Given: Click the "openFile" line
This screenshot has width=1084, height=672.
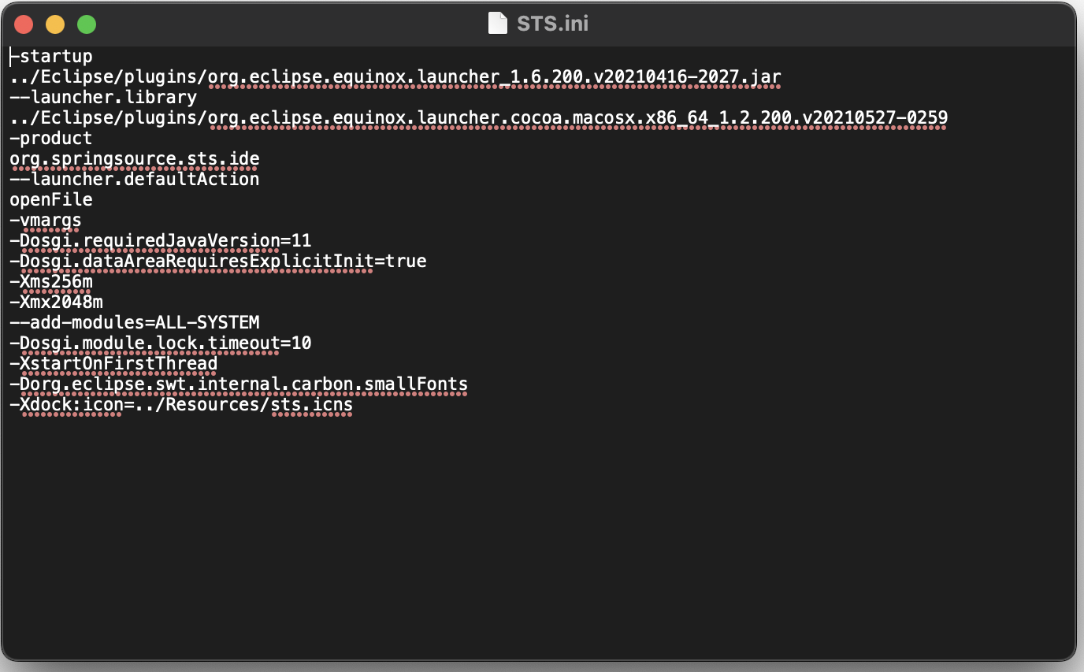Looking at the screenshot, I should (x=51, y=200).
